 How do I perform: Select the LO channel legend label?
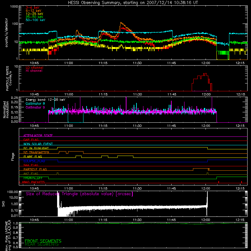[35, 67]
